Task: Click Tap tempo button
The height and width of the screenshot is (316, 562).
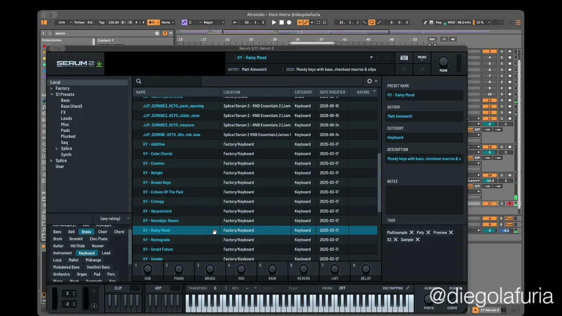Action: 101,22
